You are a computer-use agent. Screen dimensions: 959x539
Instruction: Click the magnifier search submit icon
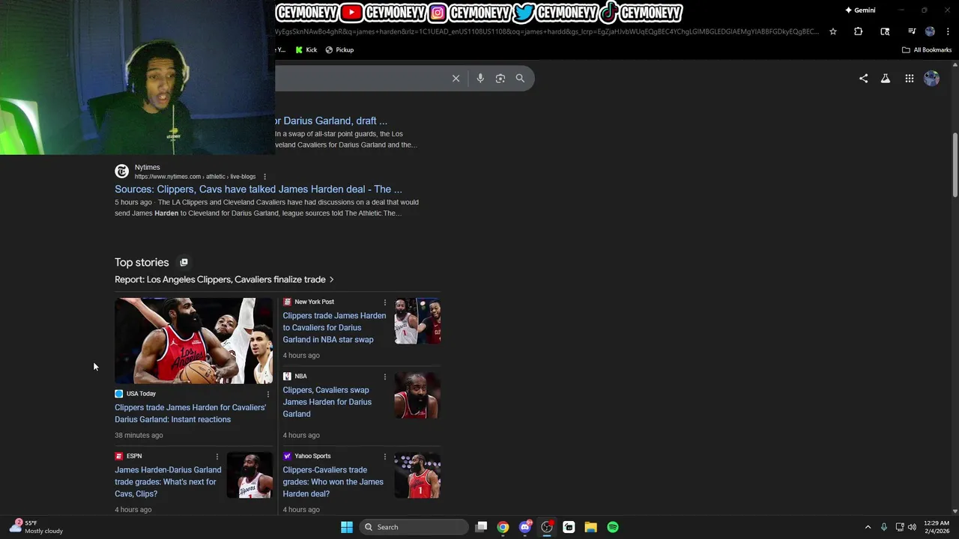(520, 78)
